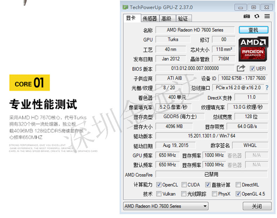Enable the Vulkan checkbox
This screenshot has height=218, width=277.
point(159,194)
